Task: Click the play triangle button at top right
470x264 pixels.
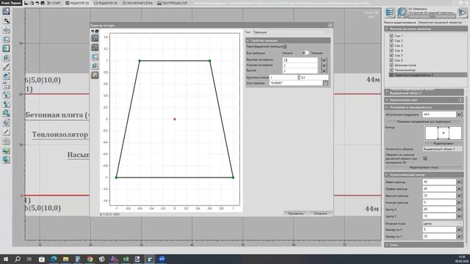Action: coord(463,12)
